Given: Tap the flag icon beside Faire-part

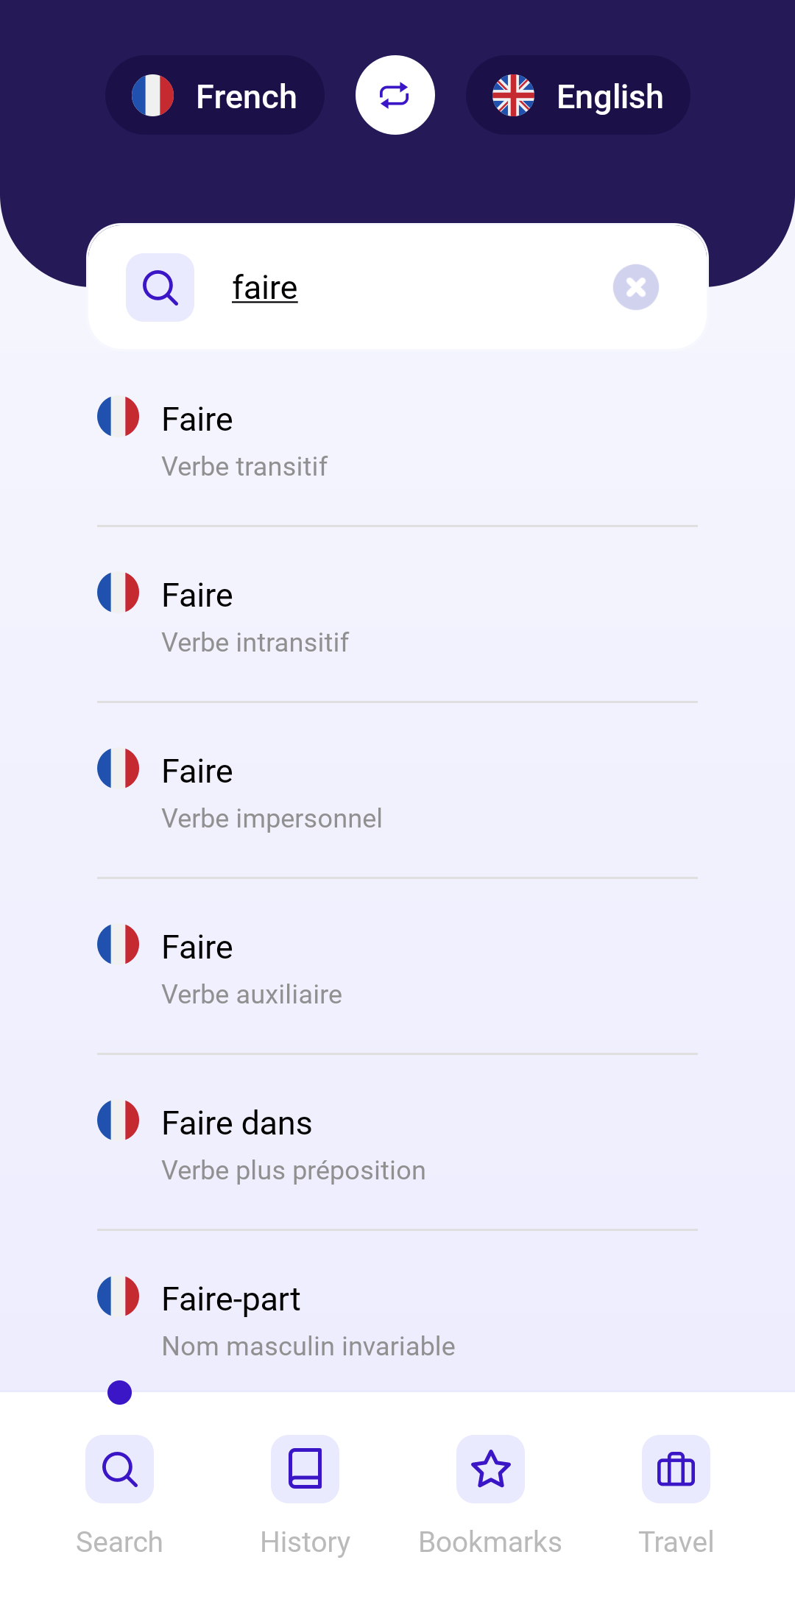Looking at the screenshot, I should click(x=119, y=1296).
